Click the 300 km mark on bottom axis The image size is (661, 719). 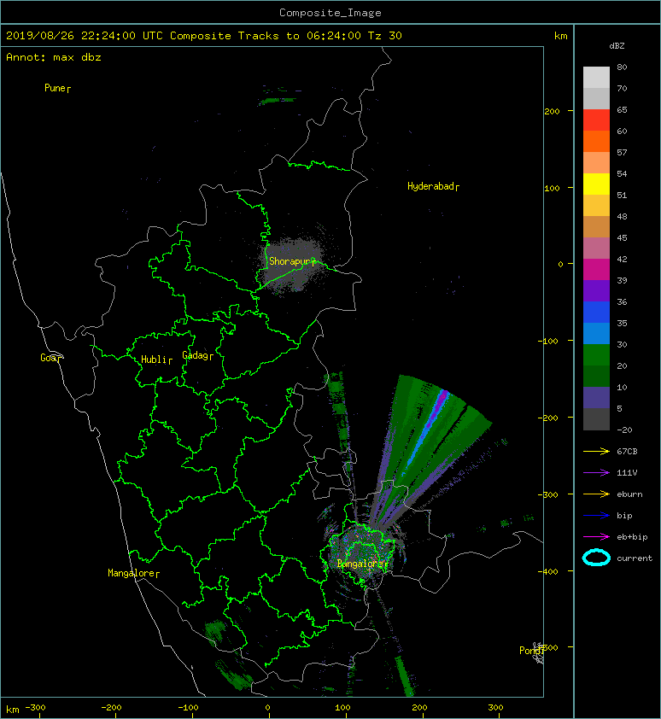tap(495, 708)
